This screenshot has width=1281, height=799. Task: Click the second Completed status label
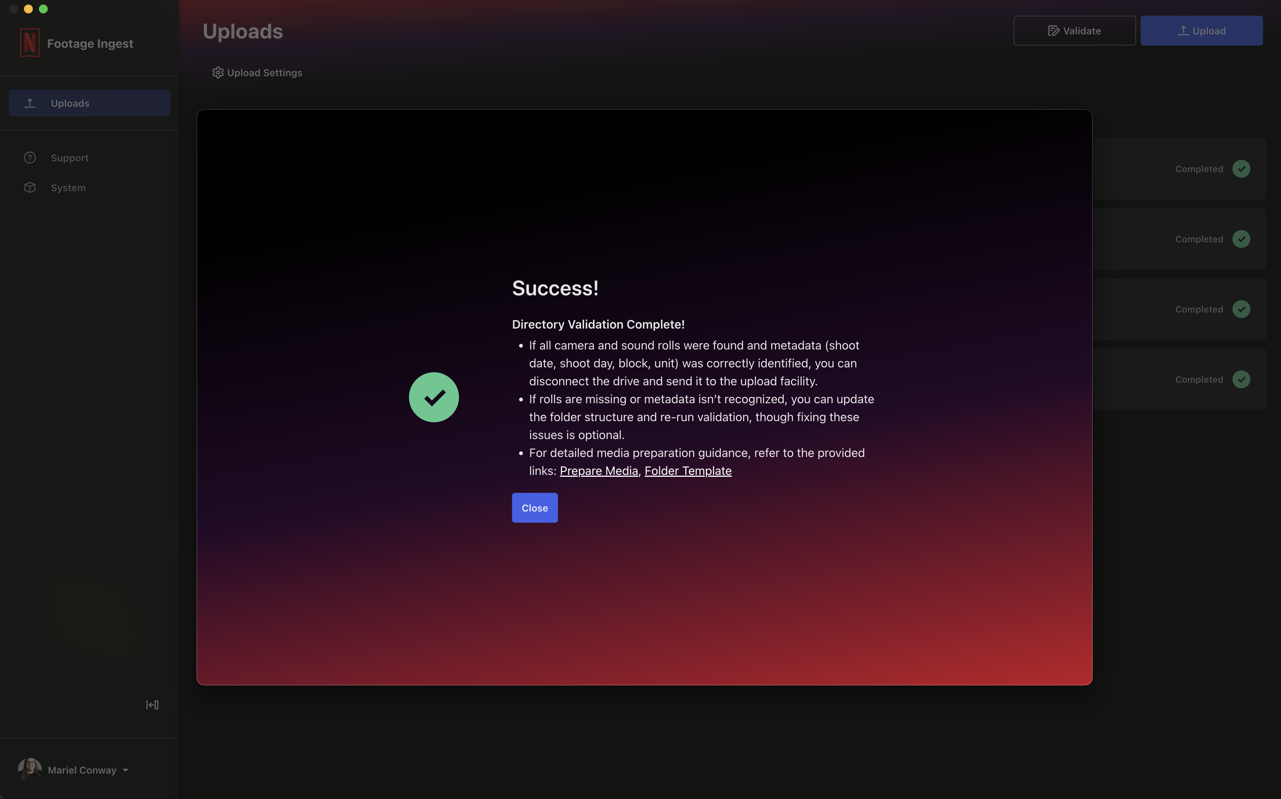[x=1199, y=239]
